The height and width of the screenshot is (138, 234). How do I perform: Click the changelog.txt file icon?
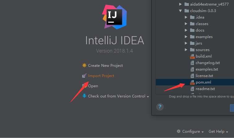(x=192, y=63)
